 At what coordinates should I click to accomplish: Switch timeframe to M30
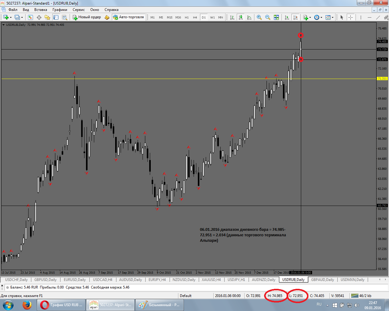pyautogui.click(x=178, y=17)
